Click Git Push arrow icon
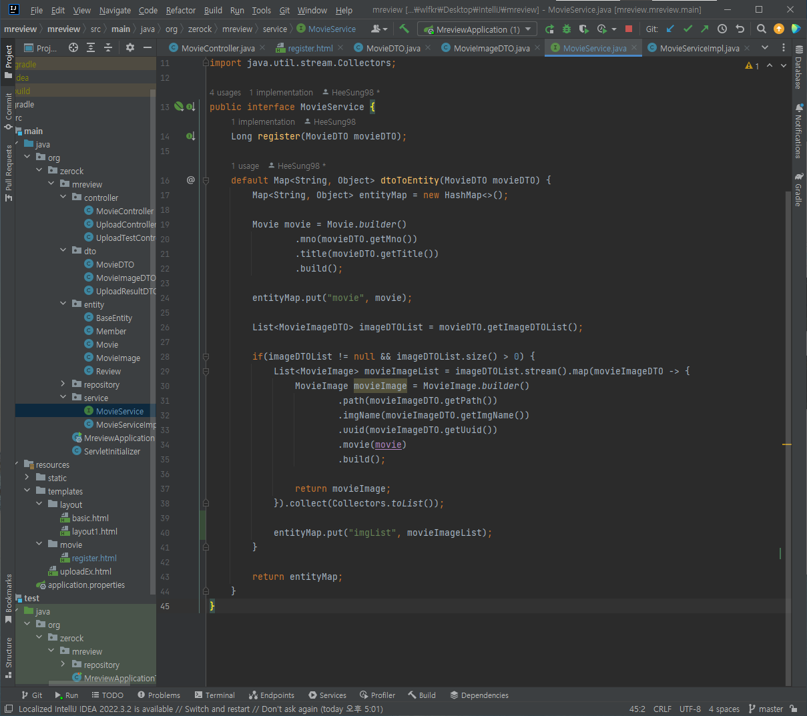The width and height of the screenshot is (807, 716). tap(705, 29)
